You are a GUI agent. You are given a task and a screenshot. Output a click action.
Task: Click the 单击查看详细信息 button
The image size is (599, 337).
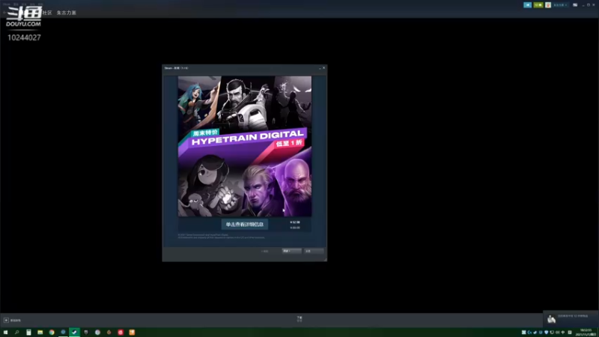point(245,224)
